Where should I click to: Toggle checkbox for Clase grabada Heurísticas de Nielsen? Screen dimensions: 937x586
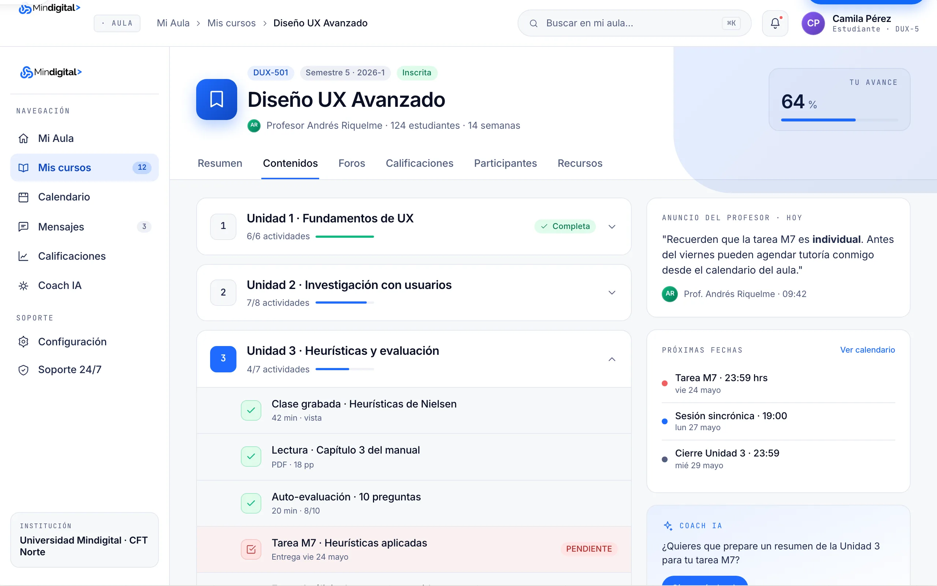click(251, 410)
